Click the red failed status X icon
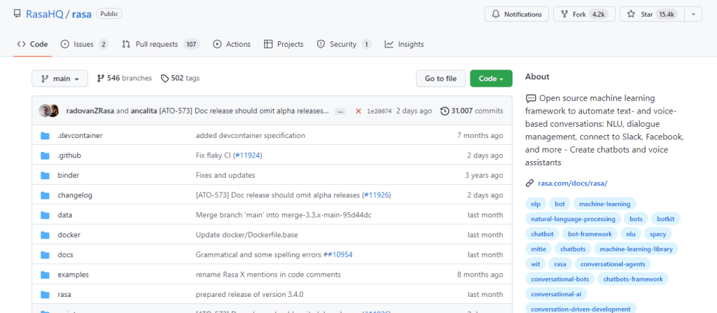This screenshot has width=717, height=313. click(358, 111)
